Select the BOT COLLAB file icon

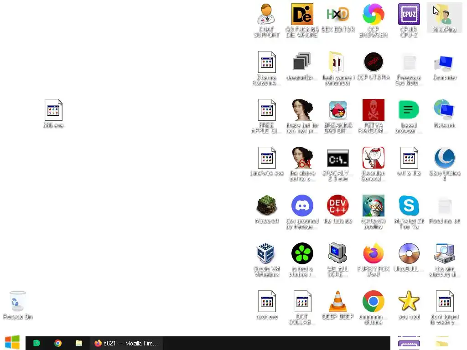pyautogui.click(x=302, y=302)
